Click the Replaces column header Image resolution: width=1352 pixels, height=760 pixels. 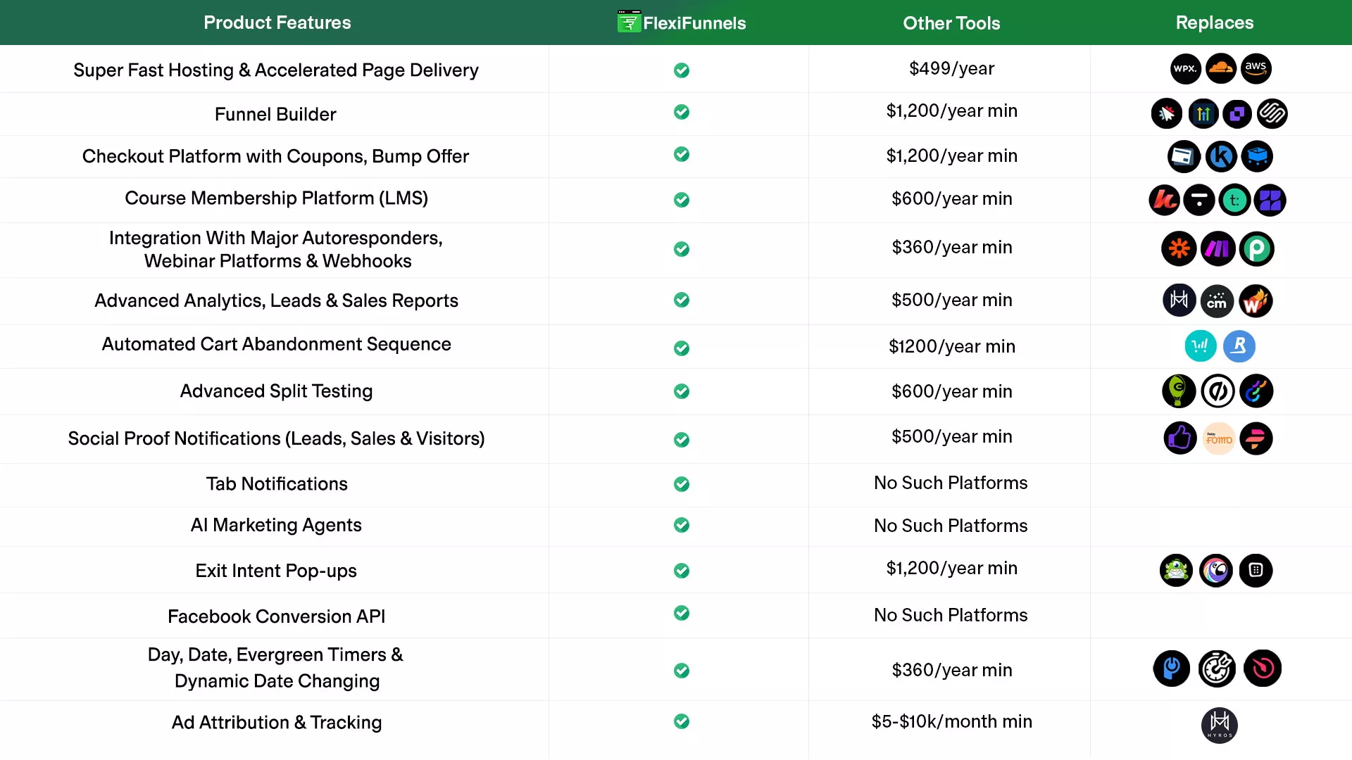(1214, 23)
